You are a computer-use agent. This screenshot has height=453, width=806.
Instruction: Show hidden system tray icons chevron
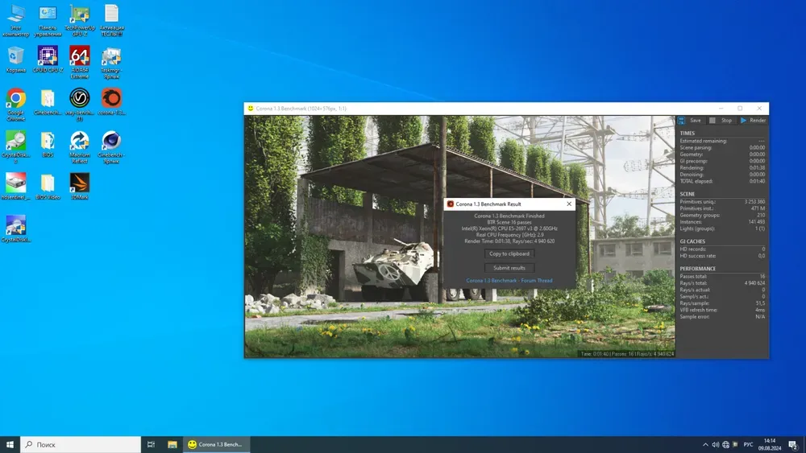click(706, 444)
